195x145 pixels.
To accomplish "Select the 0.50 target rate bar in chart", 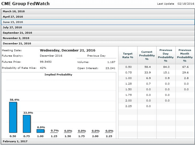I will pos(13,117).
